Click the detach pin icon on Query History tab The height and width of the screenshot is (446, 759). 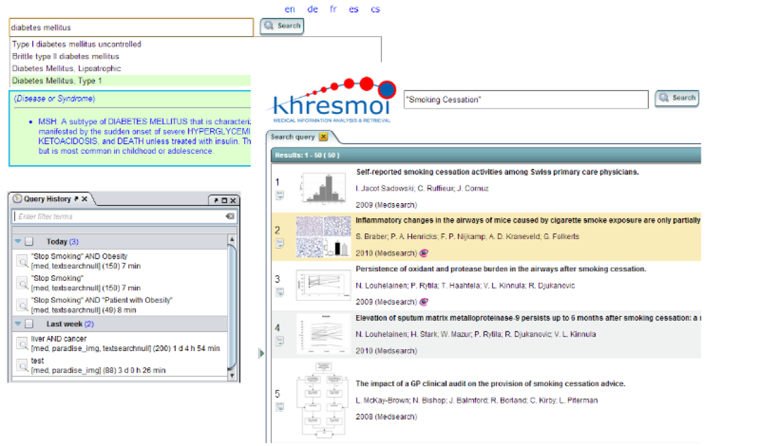76,199
